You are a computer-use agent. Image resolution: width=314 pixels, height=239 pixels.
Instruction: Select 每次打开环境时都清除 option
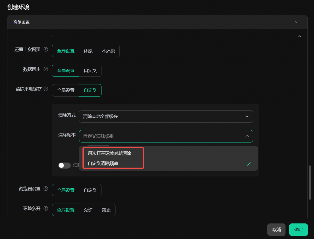(109, 153)
